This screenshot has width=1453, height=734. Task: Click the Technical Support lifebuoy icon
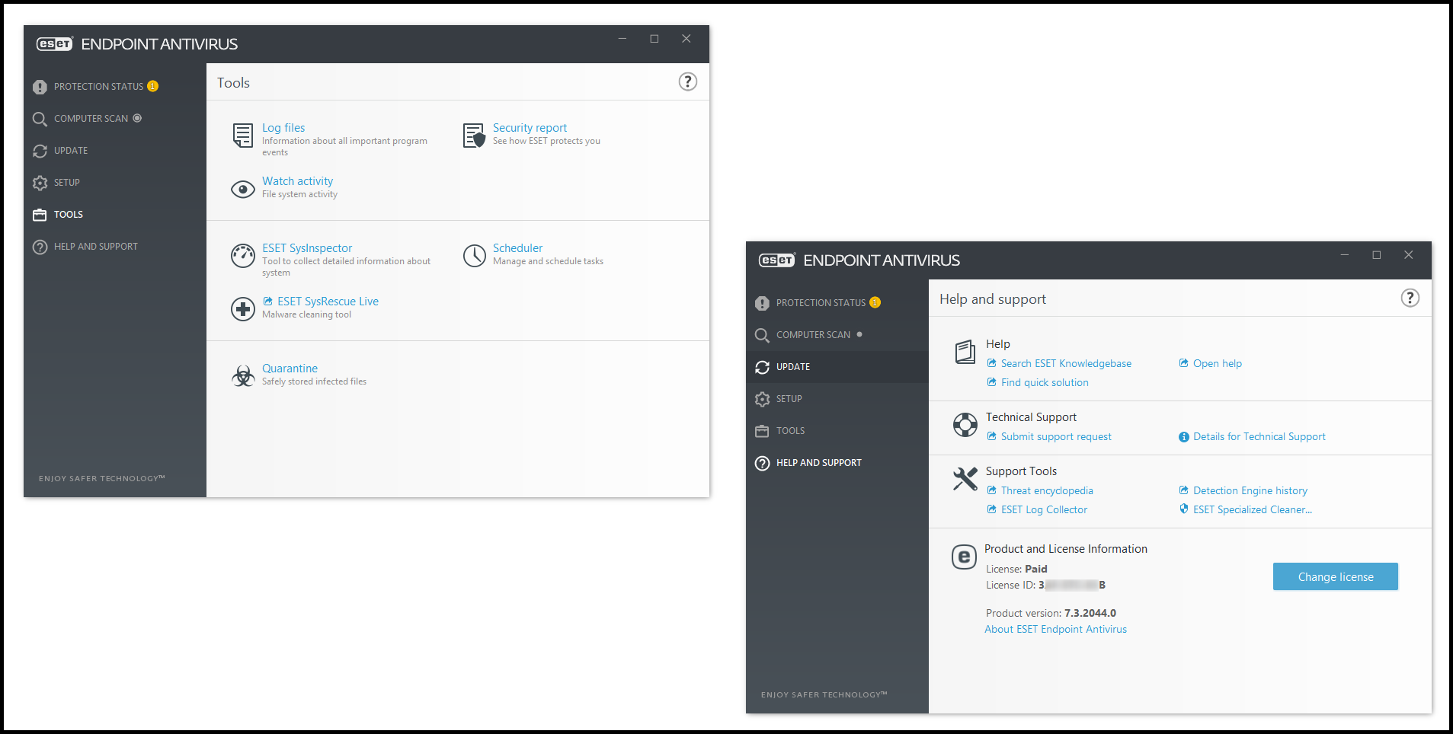965,425
